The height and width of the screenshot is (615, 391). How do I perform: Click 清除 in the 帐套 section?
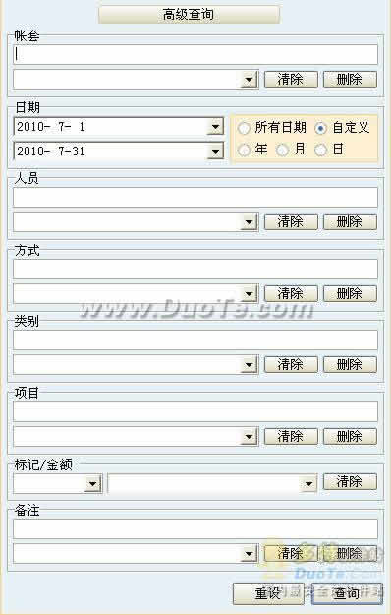click(x=291, y=80)
